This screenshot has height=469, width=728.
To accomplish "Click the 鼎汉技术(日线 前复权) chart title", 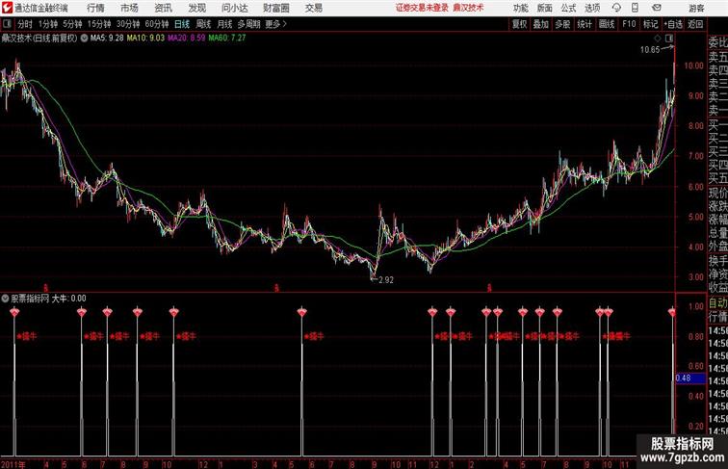I will click(39, 39).
